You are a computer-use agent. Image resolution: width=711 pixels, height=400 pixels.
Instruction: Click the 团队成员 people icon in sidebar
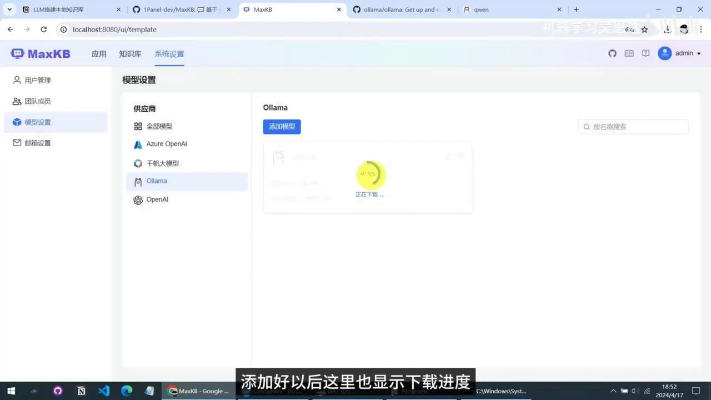pyautogui.click(x=17, y=101)
